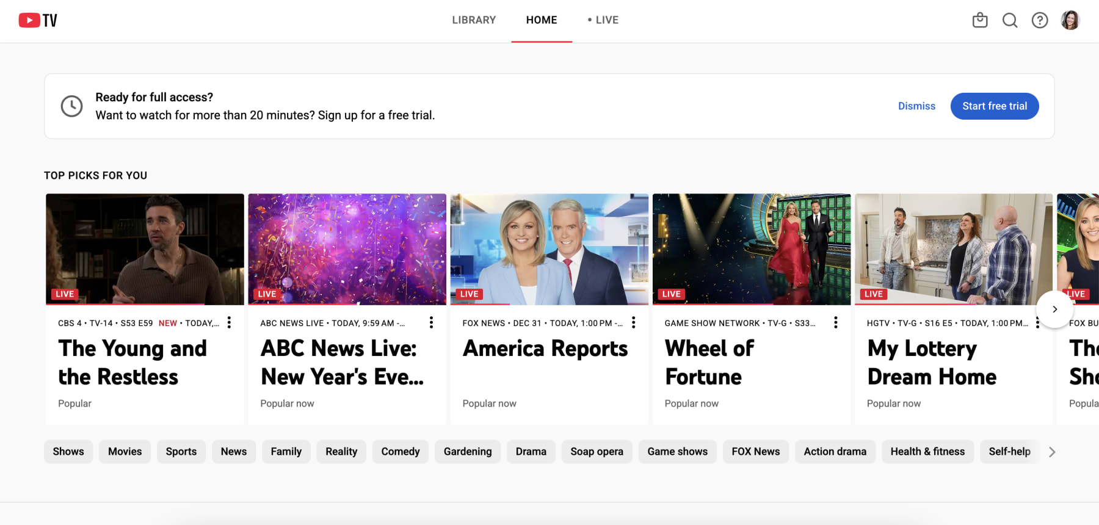The height and width of the screenshot is (525, 1099).
Task: Show more category chips with right chevron
Action: point(1052,452)
